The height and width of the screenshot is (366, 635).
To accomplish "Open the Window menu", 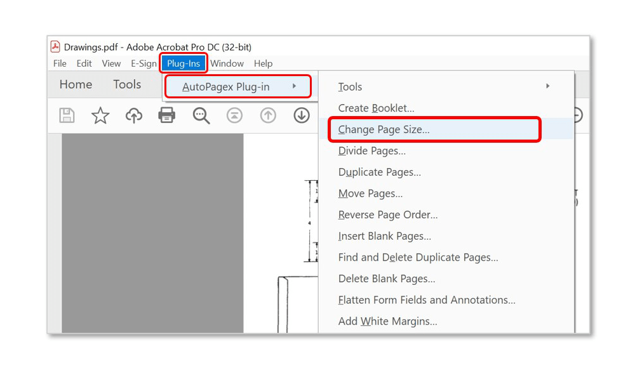I will (227, 63).
